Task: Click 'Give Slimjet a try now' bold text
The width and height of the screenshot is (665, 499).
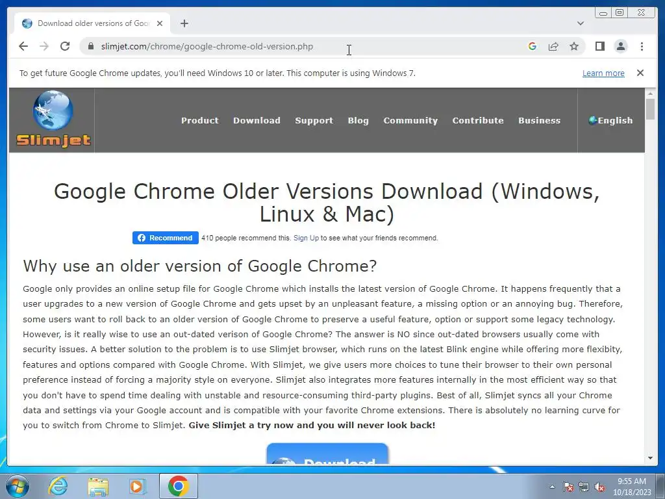Action: click(312, 425)
